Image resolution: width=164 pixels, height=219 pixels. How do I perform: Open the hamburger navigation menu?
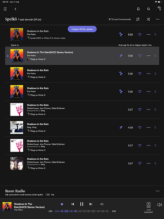5,9
